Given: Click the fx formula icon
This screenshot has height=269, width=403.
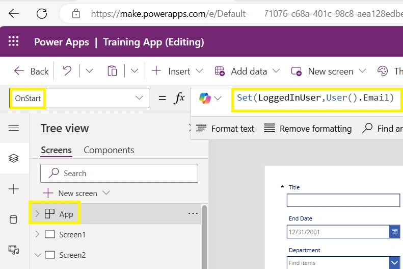Looking at the screenshot, I should 179,98.
